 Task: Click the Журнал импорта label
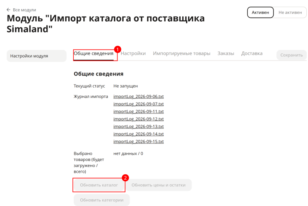pos(91,96)
